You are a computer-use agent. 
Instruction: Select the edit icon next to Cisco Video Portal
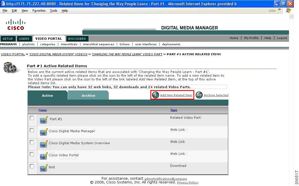point(43,156)
